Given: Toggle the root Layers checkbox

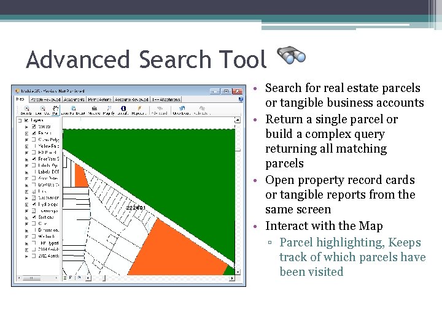Looking at the screenshot, I should (x=26, y=120).
